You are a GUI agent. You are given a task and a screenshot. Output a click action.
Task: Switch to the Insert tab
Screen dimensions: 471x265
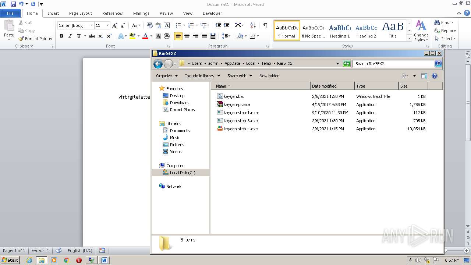[53, 13]
